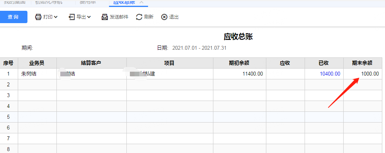Image resolution: width=385 pixels, height=153 pixels.
Task: Select the 项目 column header
Action: (170, 63)
